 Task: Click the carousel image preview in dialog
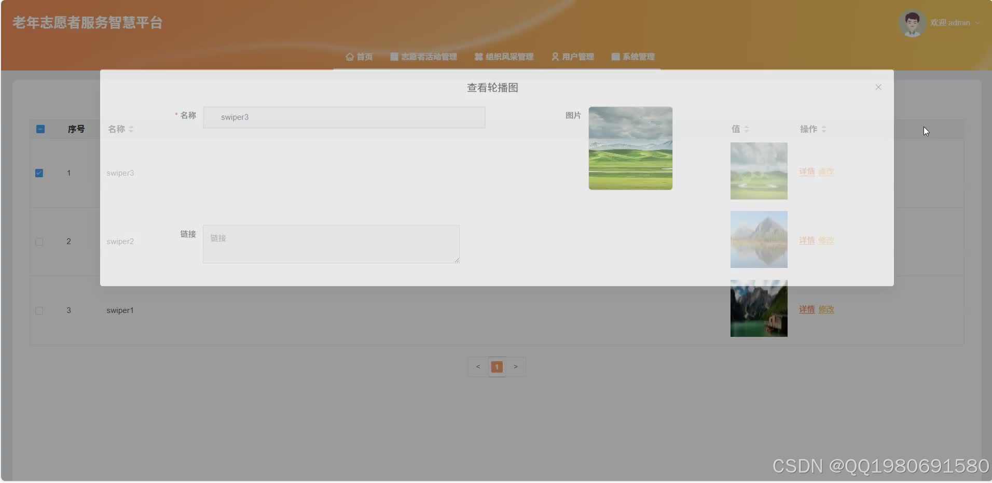click(x=630, y=148)
